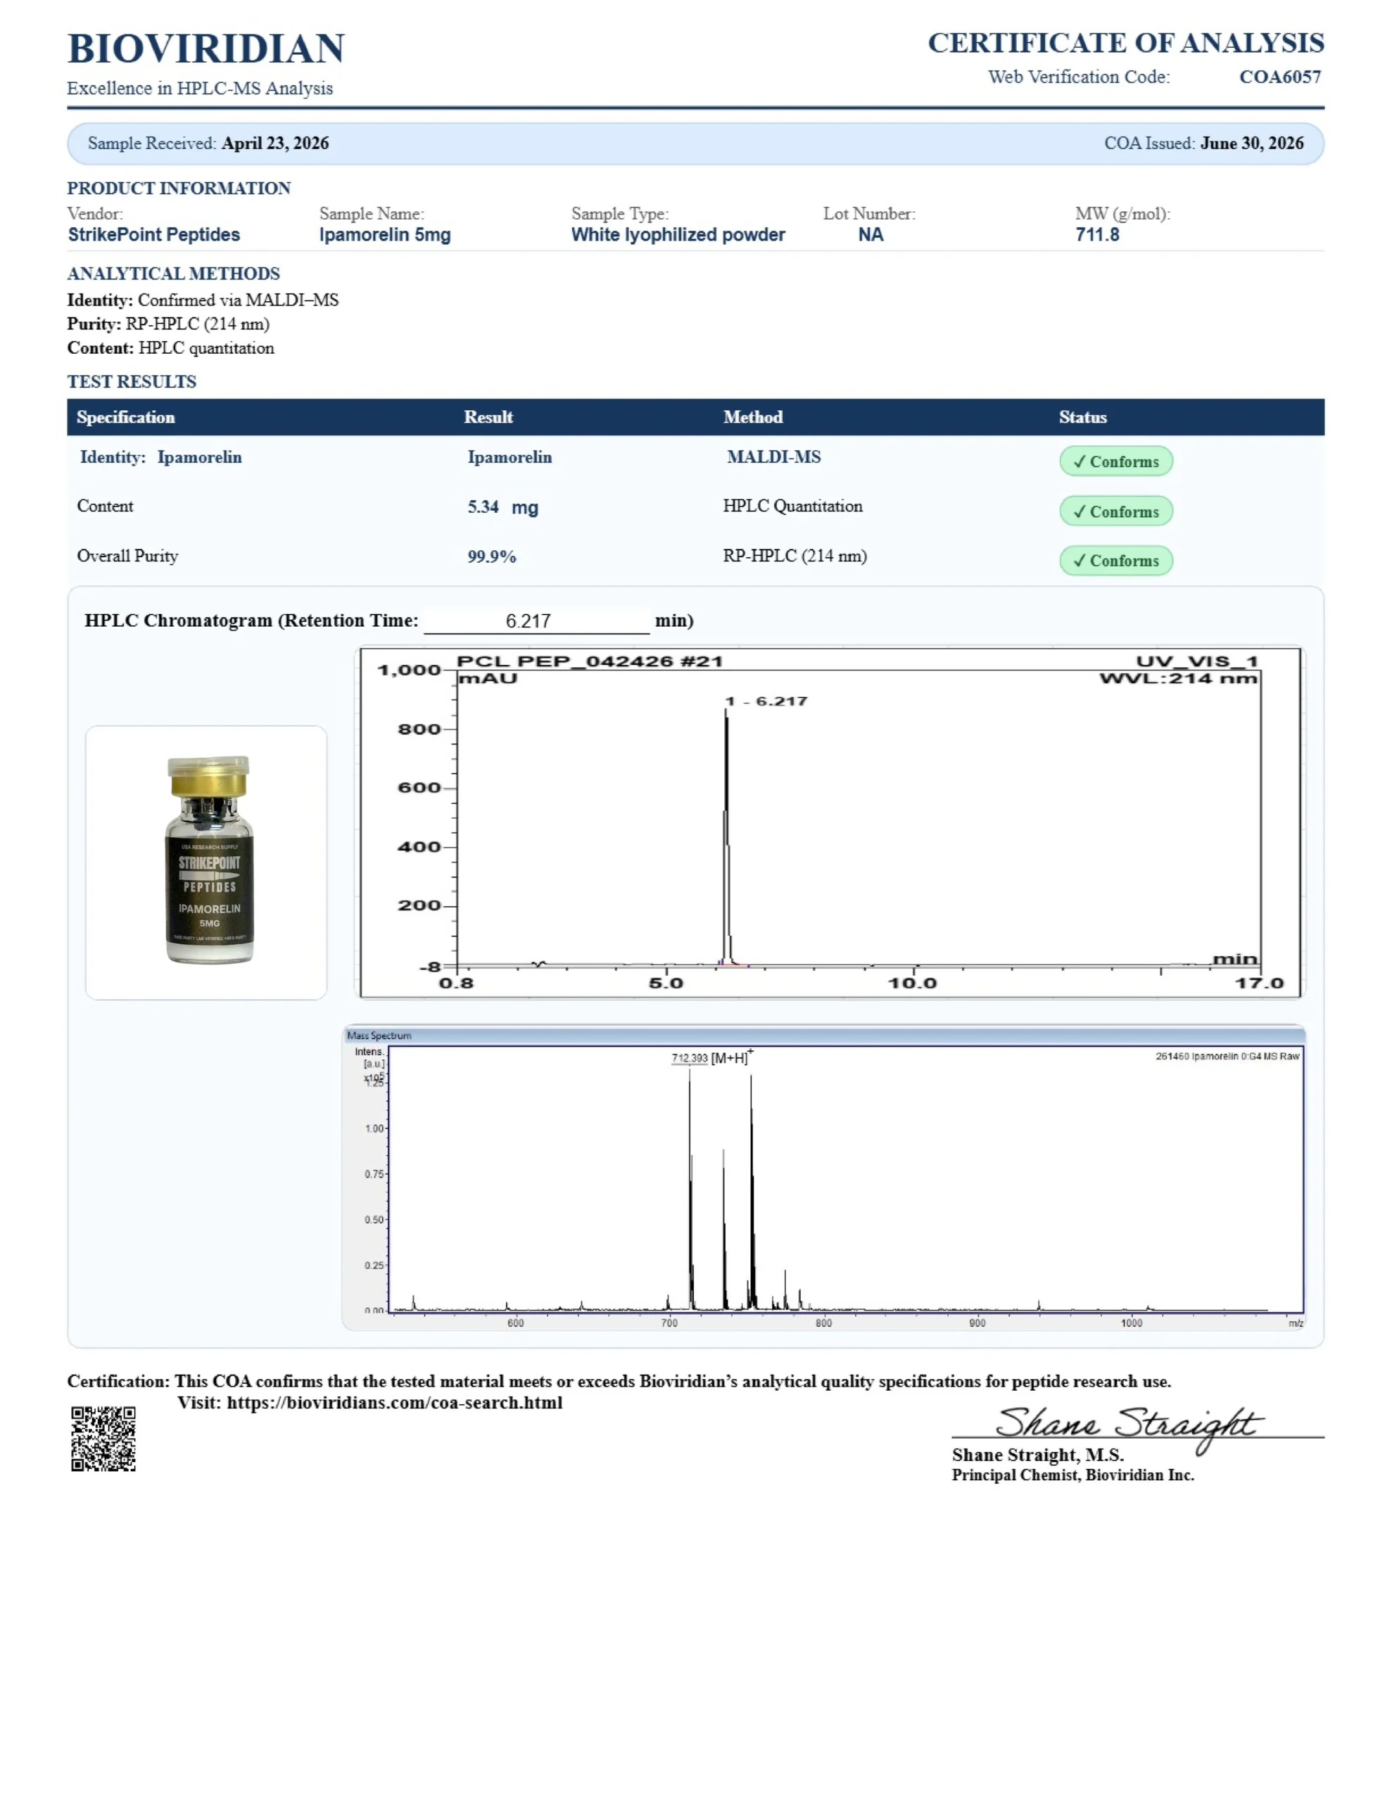
Task: Click the HPLC chromatogram plot
Action: tap(829, 822)
